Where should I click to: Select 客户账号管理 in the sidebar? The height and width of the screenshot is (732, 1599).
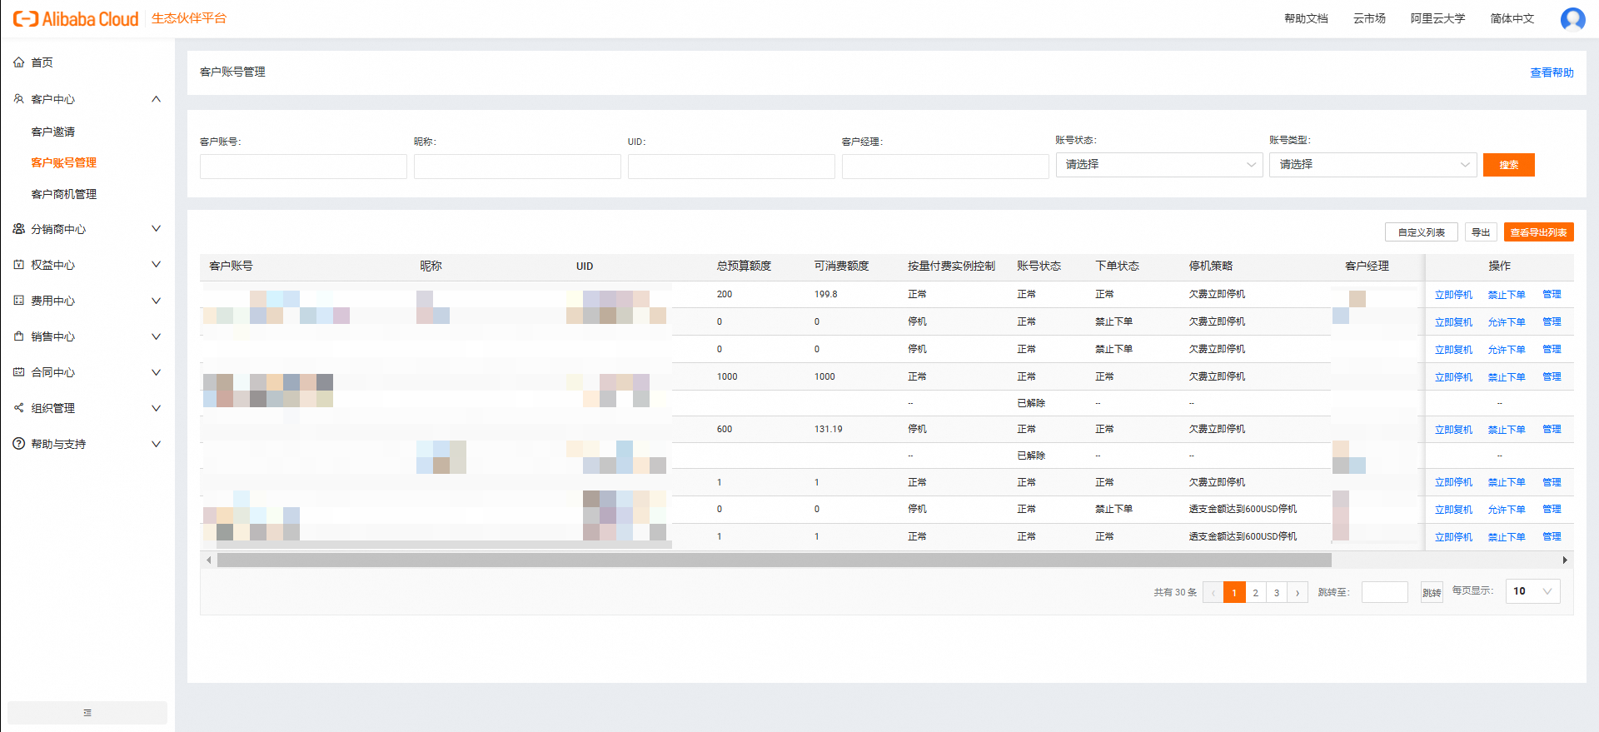(x=64, y=162)
